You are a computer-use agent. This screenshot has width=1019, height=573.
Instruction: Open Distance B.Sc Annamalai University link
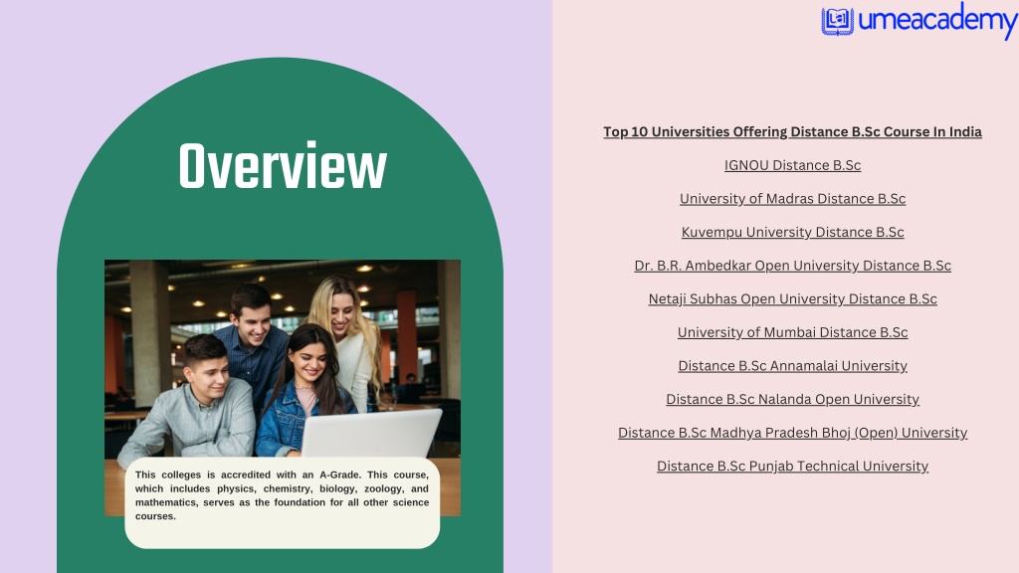pyautogui.click(x=792, y=366)
